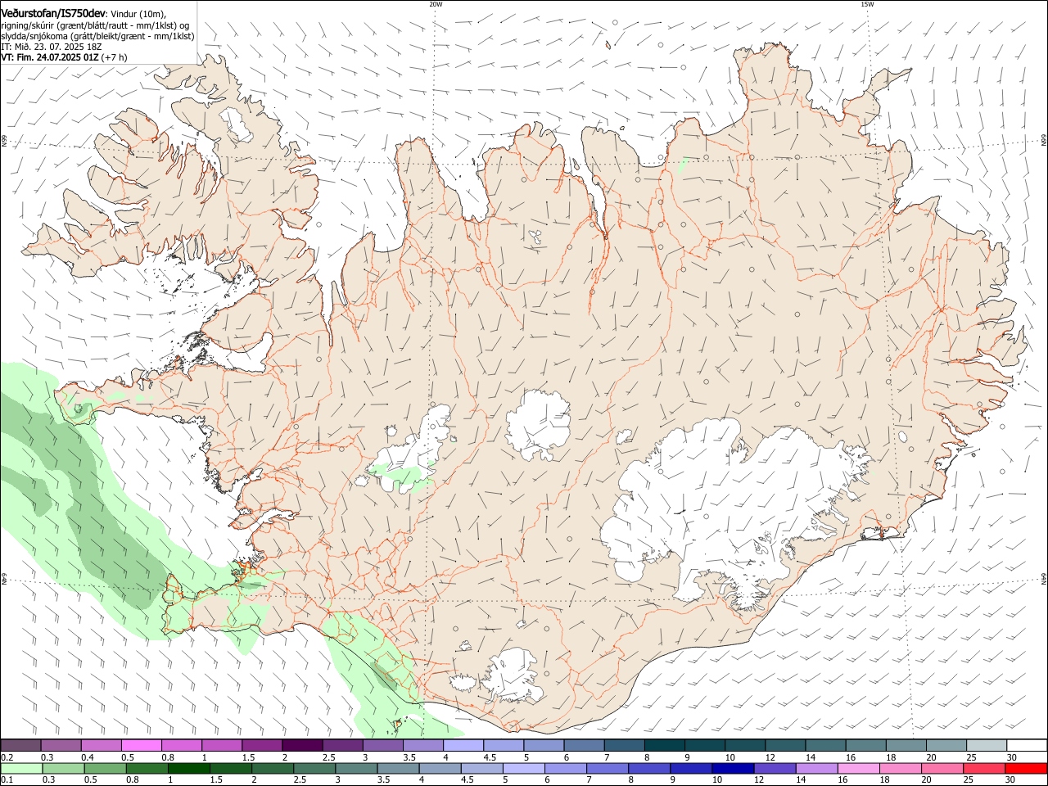Click the valid time 'VT: Fim. 24.07.2025 01Z'
The width and height of the screenshot is (1048, 786).
50,58
